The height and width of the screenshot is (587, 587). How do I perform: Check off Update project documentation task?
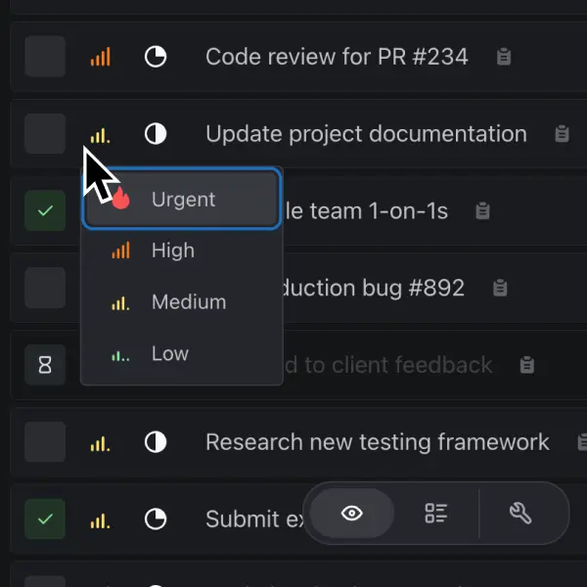pos(45,133)
